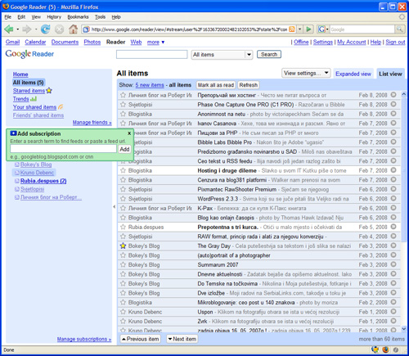Open the search engine chooser dropdown arrow
This screenshot has width=409, height=356.
coord(327,29)
